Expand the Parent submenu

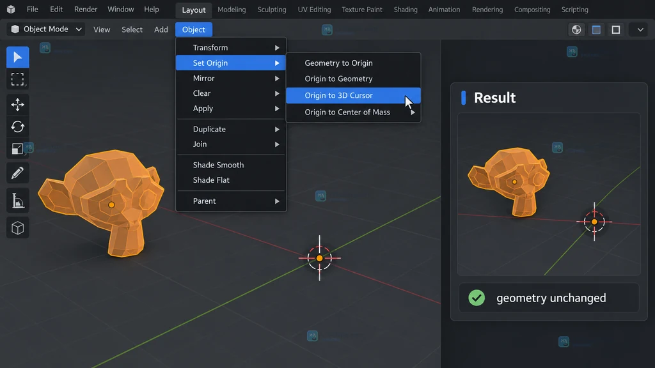click(231, 201)
